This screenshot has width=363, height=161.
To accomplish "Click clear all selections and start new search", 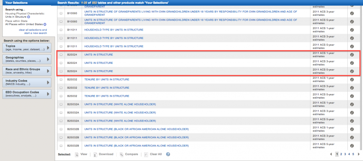I will (33, 32).
